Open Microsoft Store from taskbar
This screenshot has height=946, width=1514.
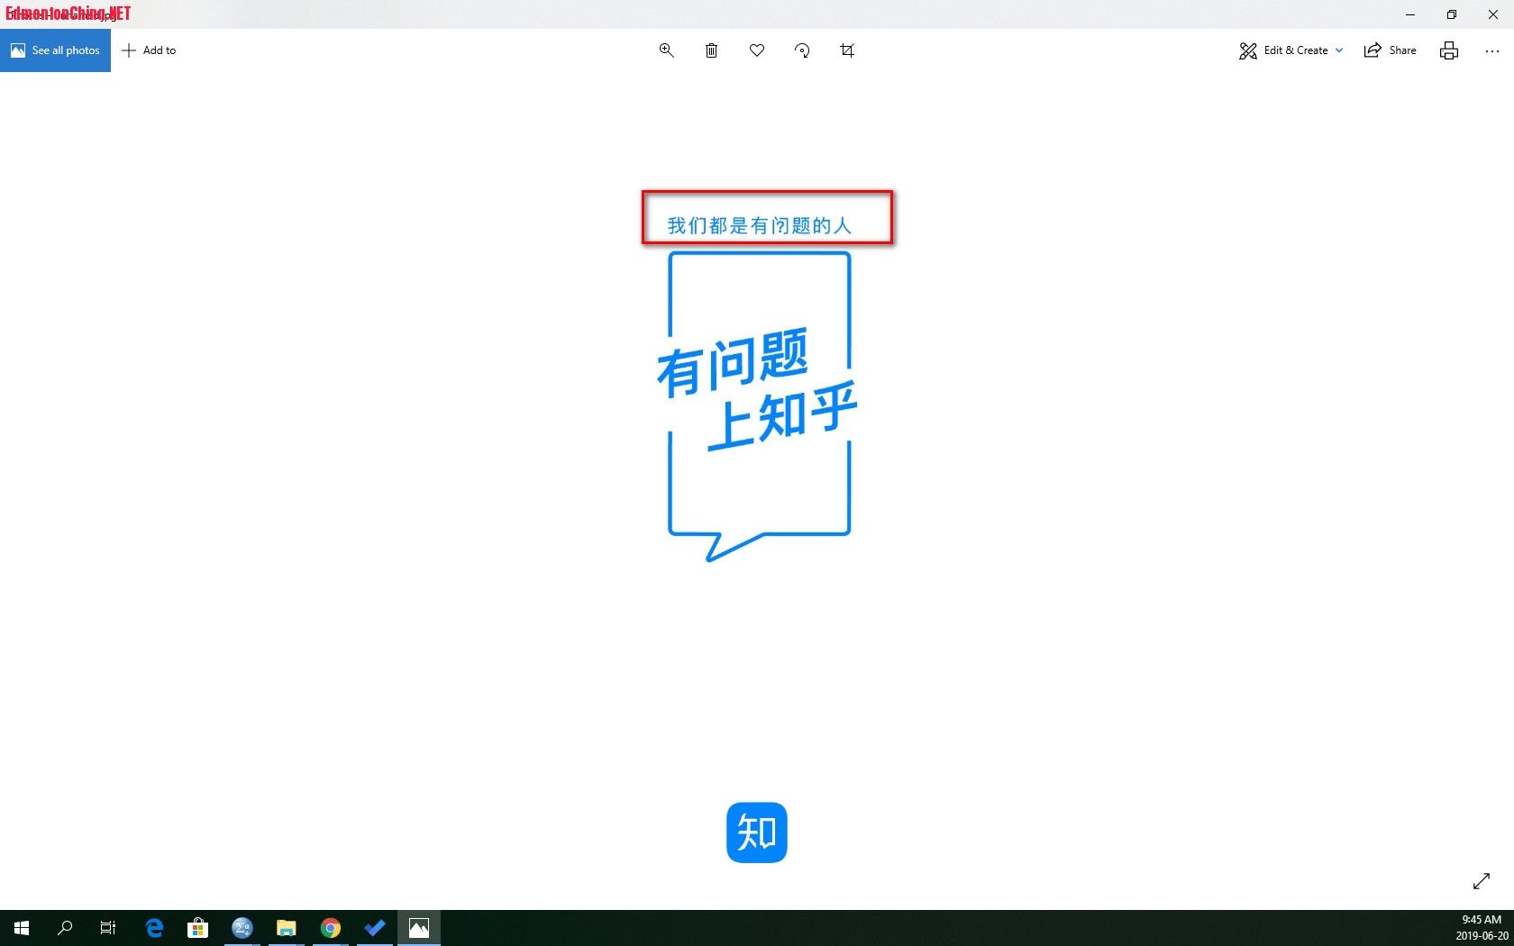pyautogui.click(x=198, y=928)
